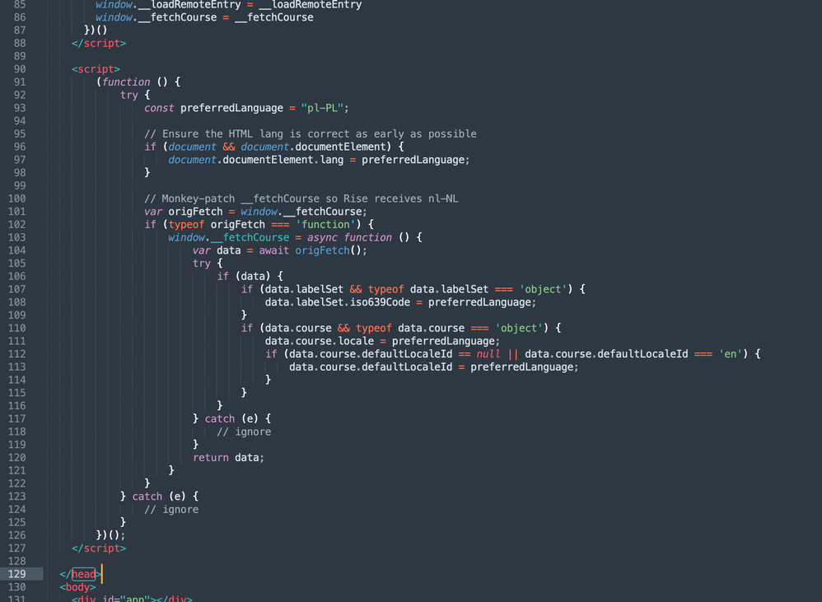822x602 pixels.
Task: Click the "Monkey-patch __fetchCourse" comment
Action: point(301,198)
